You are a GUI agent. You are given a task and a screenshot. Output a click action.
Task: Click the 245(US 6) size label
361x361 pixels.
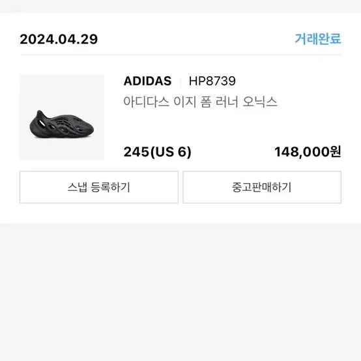pos(158,152)
